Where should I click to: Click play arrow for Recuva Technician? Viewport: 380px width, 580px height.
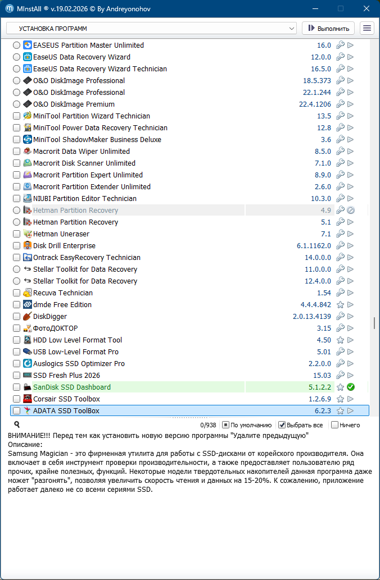click(x=351, y=293)
